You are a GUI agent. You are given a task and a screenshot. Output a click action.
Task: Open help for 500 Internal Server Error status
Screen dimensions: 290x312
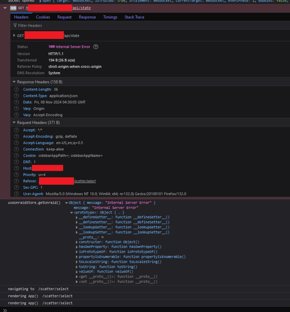(x=96, y=47)
